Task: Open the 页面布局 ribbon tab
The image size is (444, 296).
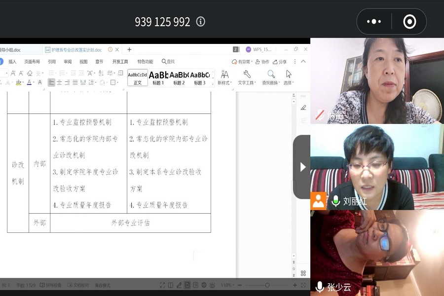Action: click(x=32, y=62)
